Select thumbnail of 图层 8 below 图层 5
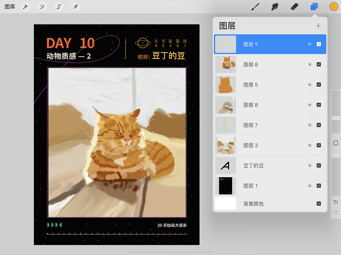This screenshot has width=341, height=255. tap(225, 105)
